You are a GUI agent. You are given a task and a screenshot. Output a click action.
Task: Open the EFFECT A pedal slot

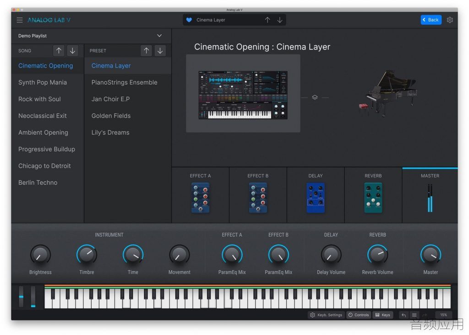(x=201, y=195)
